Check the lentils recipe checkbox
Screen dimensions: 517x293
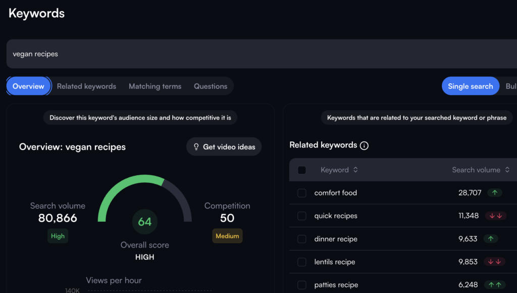point(301,262)
